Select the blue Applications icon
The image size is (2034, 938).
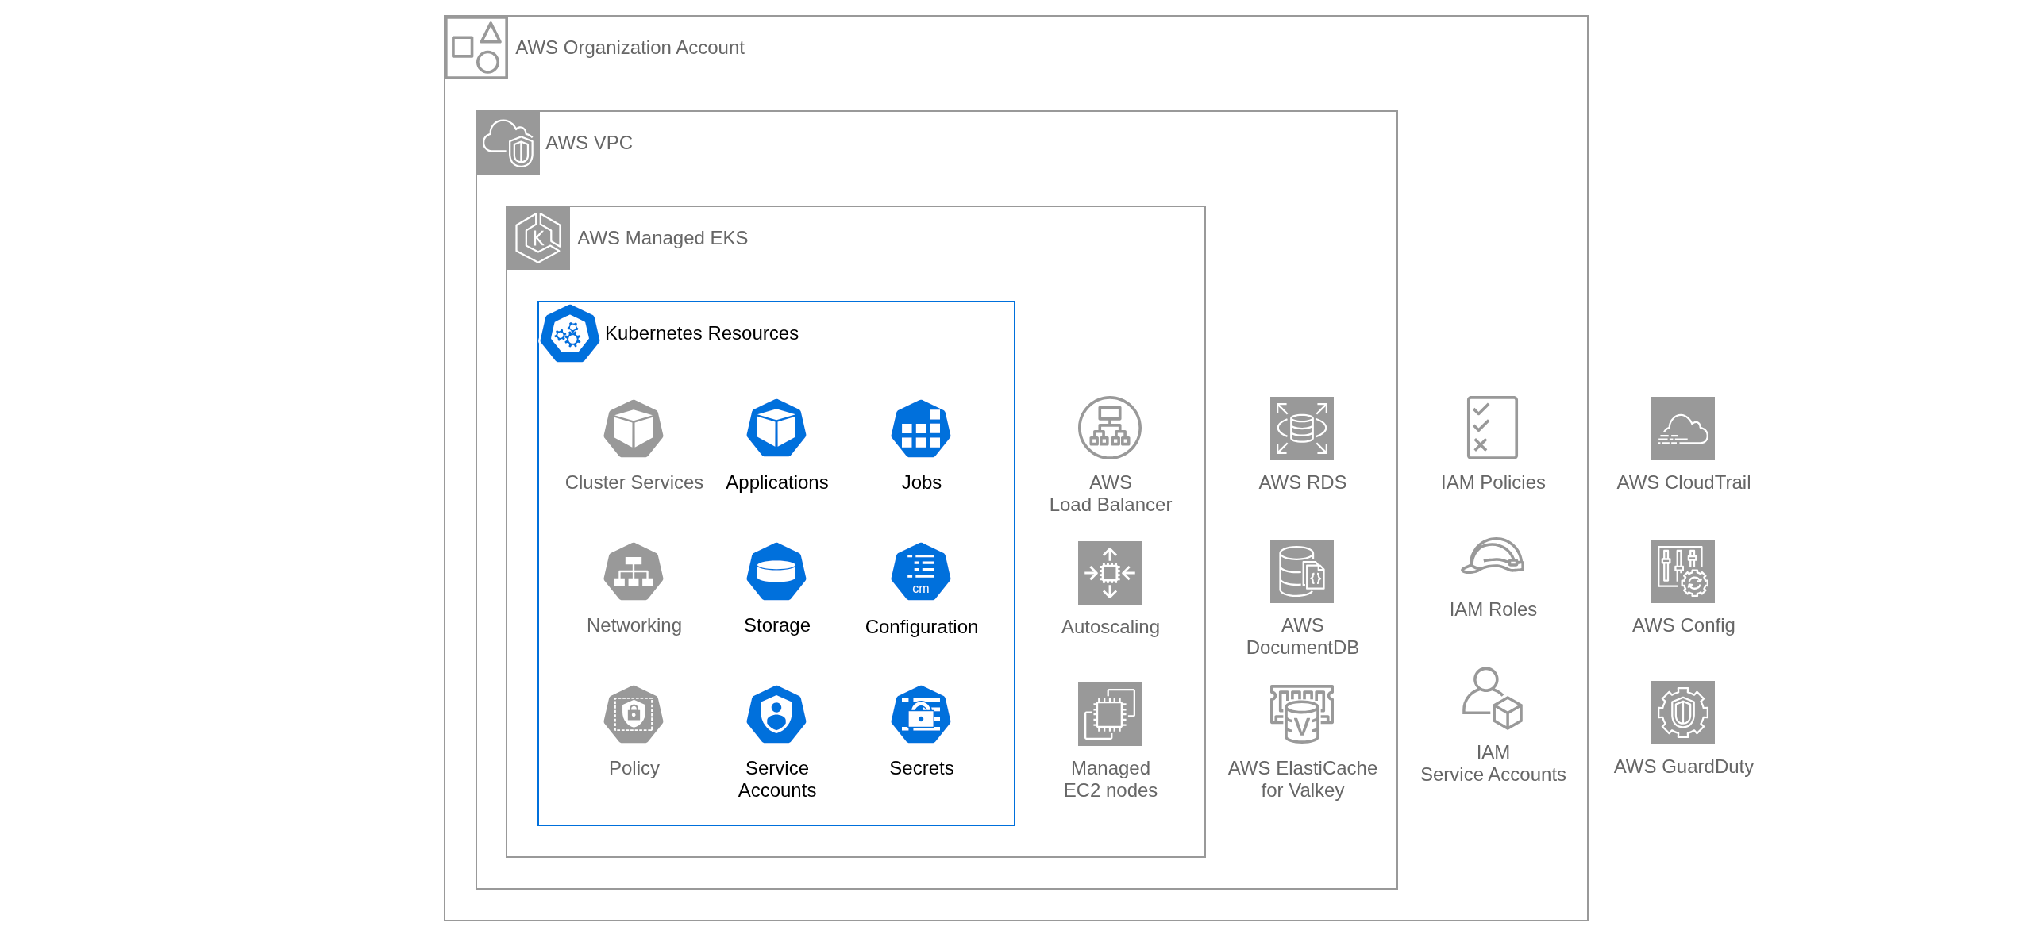pyautogui.click(x=776, y=429)
